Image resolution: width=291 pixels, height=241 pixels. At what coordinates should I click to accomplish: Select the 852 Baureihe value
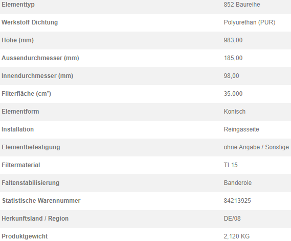[241, 5]
